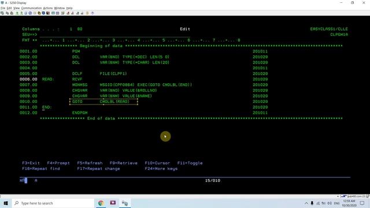Click the Copy toolbar icon

(8, 13)
